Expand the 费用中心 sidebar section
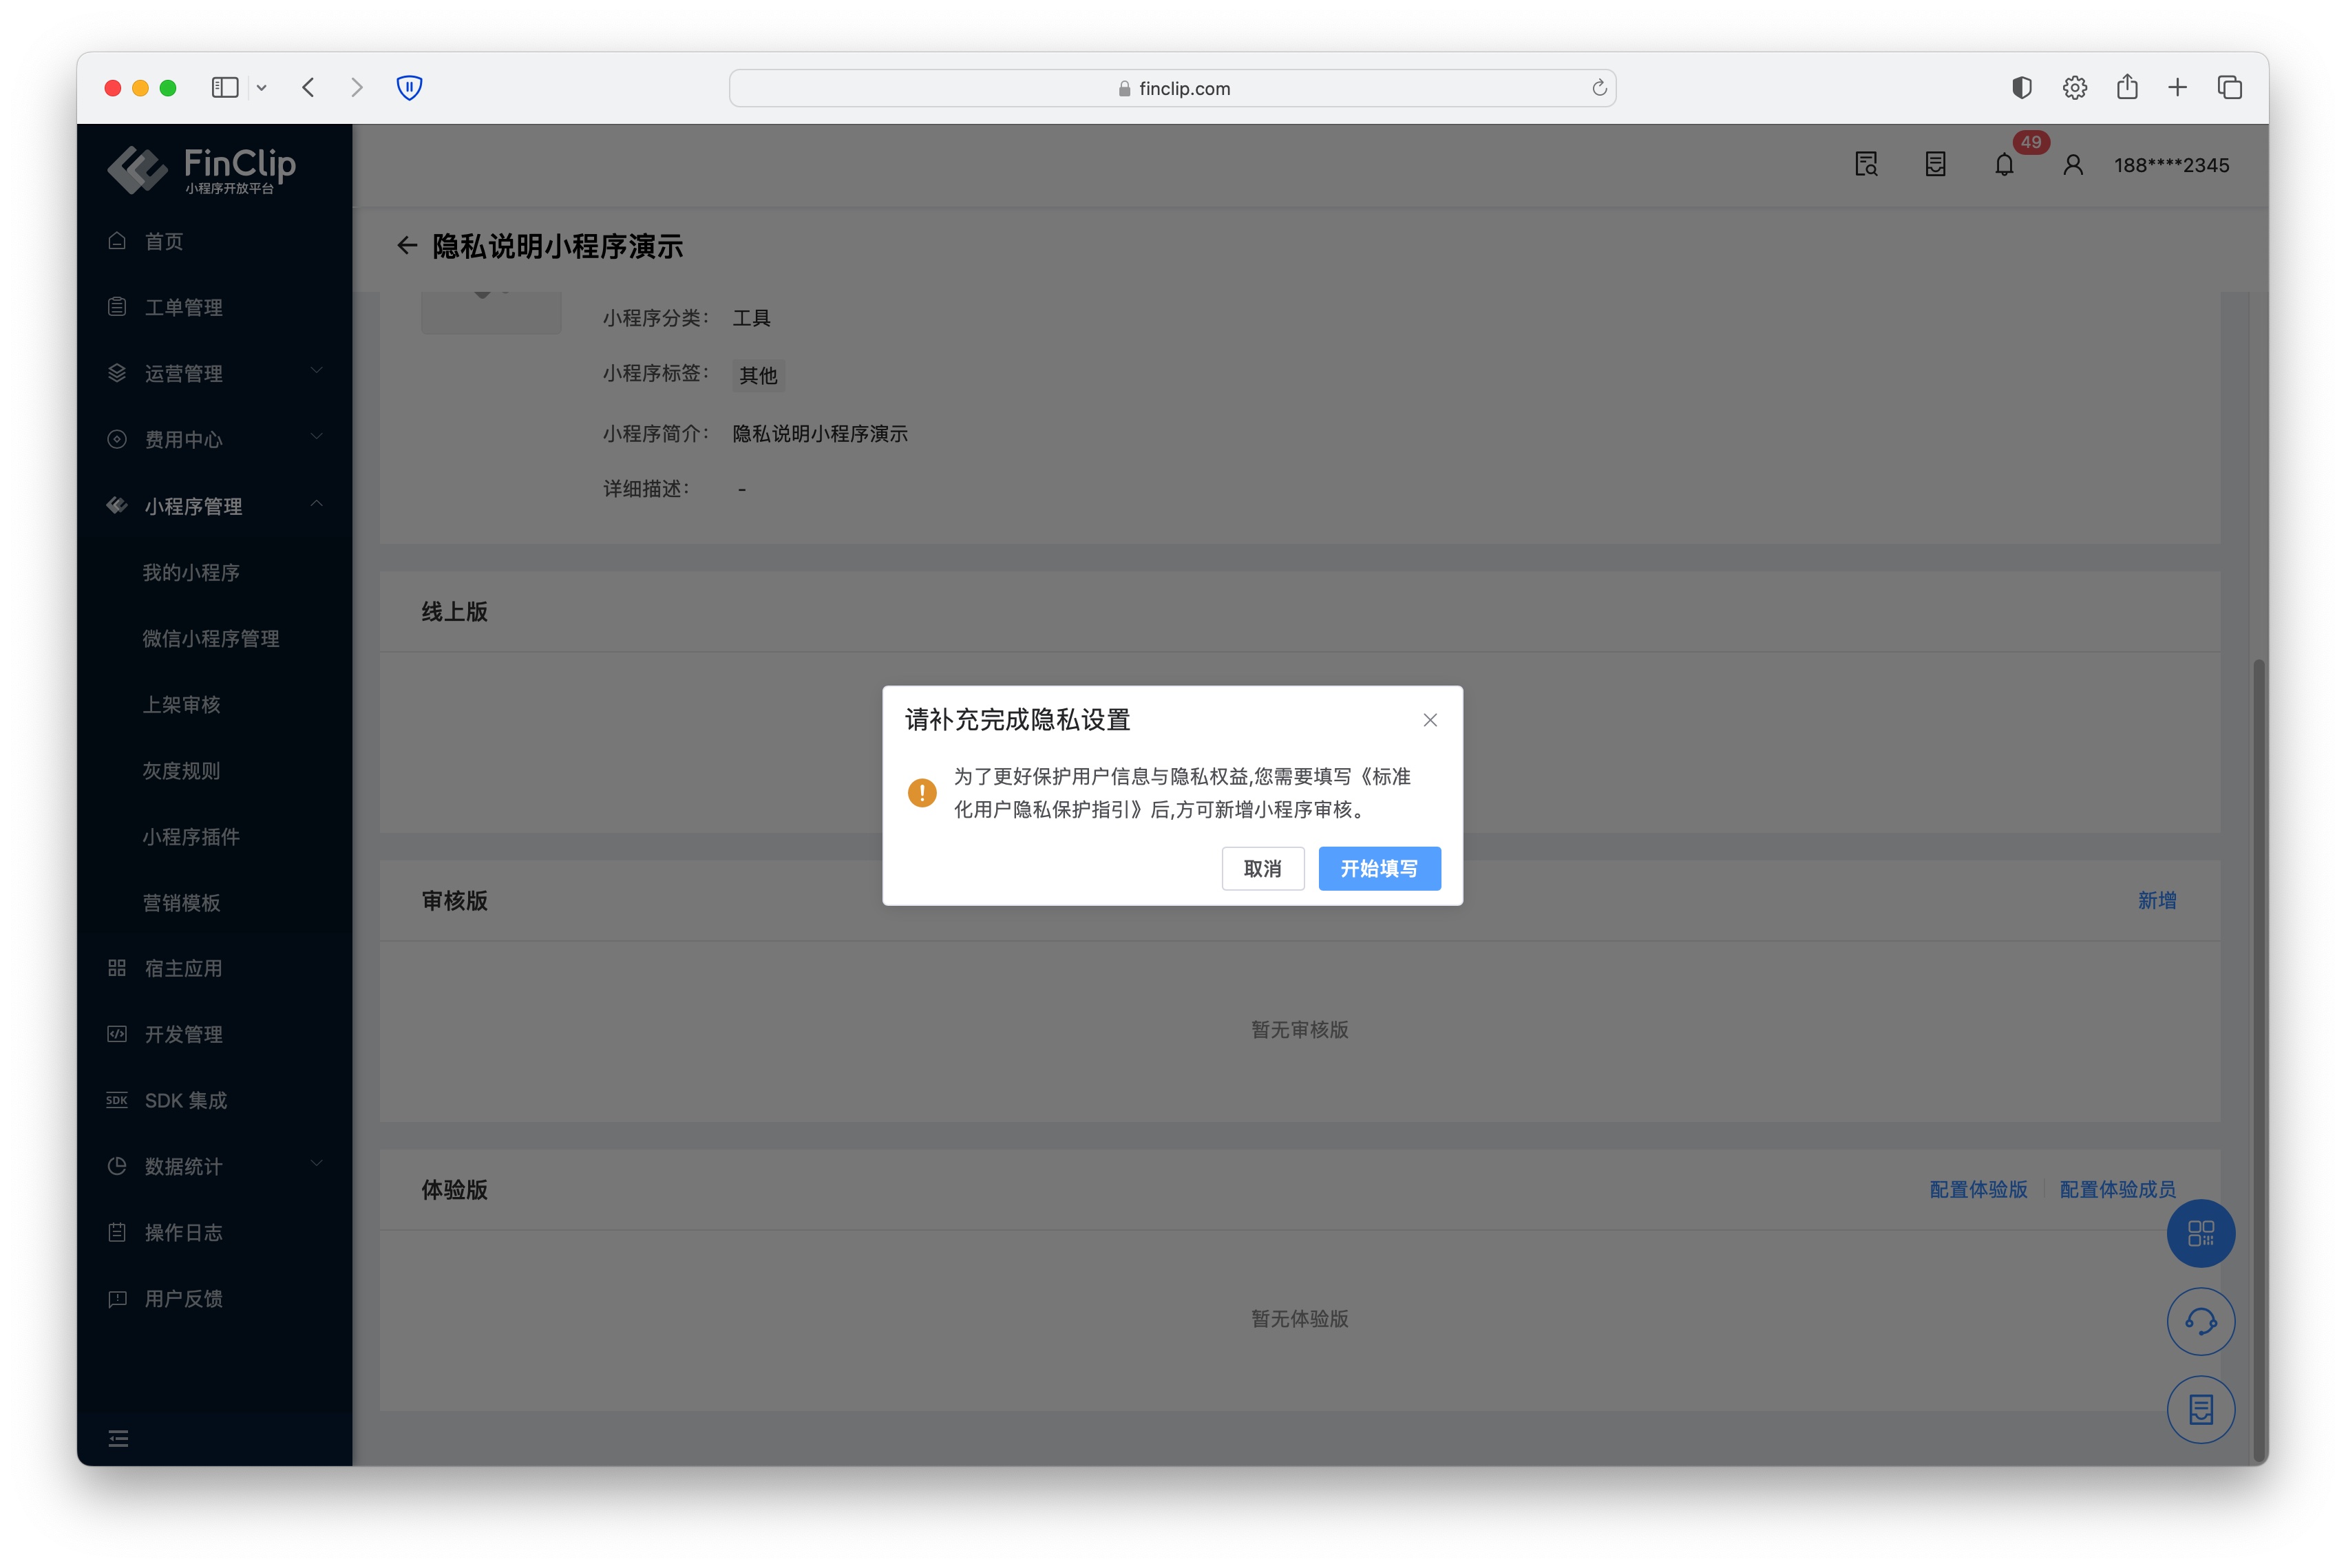 [x=185, y=439]
